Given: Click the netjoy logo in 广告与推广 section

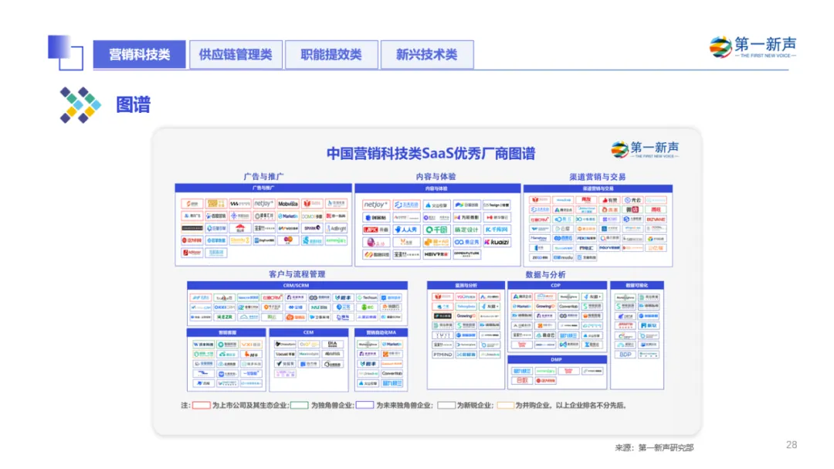Looking at the screenshot, I should tap(264, 204).
